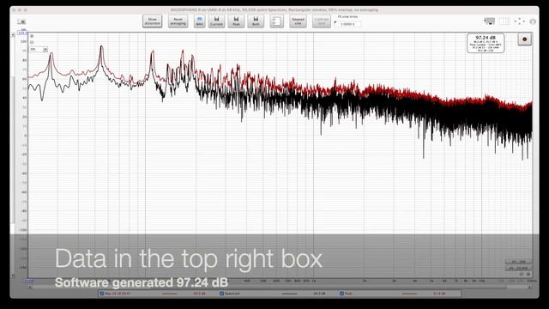Click the greyed Calibrate level button
549x309 pixels.
coord(322,21)
